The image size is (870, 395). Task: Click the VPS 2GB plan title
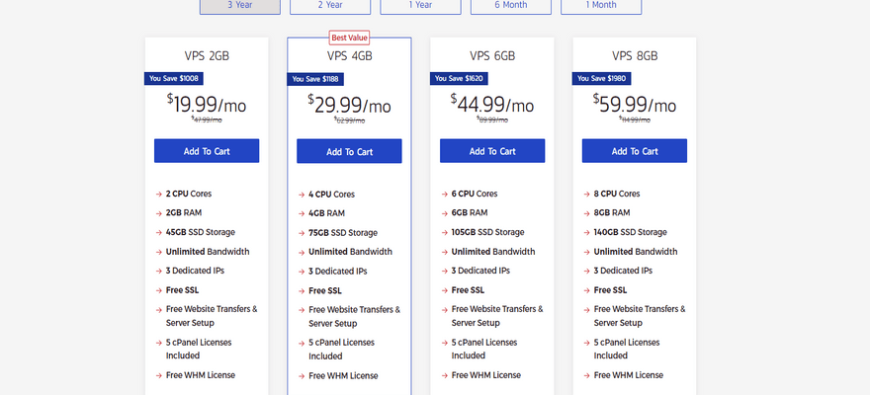click(207, 55)
